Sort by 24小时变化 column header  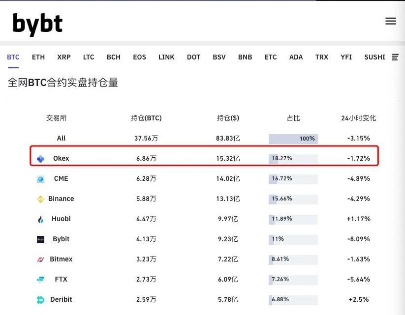point(358,118)
